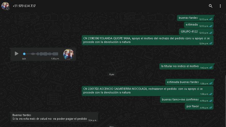Screen dimensions: 226x127
Task: Select 'la titular no indico el motivo' message
Action: pos(186,66)
